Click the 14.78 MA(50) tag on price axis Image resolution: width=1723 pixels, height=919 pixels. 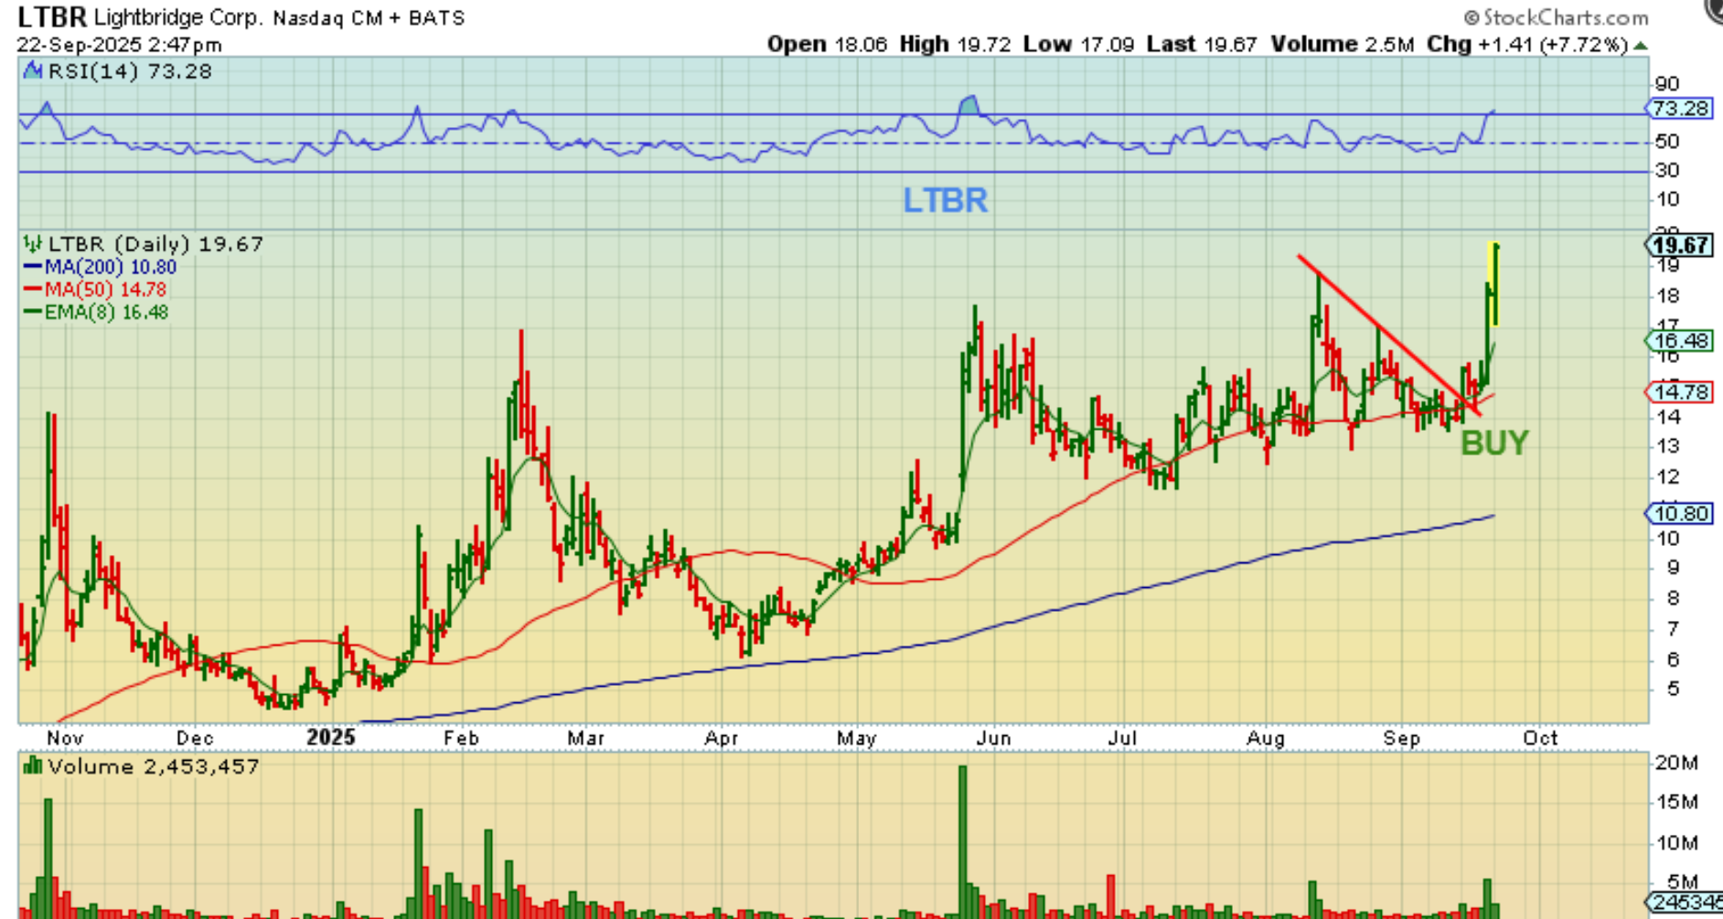coord(1679,392)
